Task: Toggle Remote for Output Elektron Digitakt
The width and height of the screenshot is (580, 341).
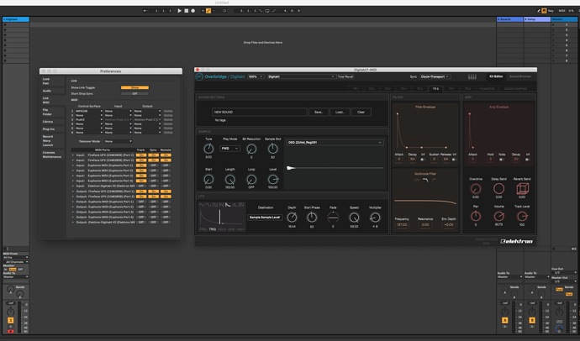Action: [166, 222]
